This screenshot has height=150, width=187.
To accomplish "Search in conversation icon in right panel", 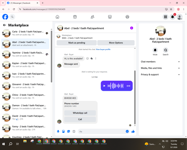I will [166, 50].
